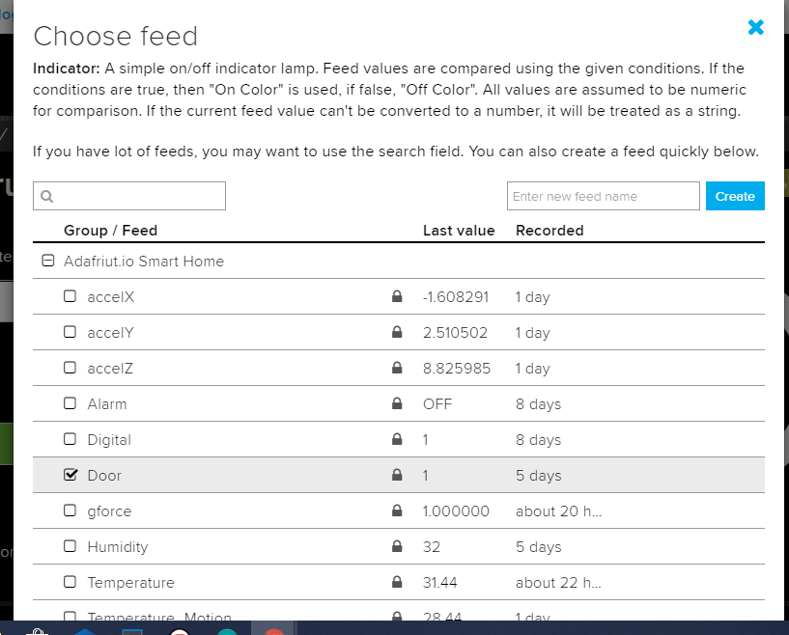Select the gforce feed checkbox
The height and width of the screenshot is (635, 789).
pos(70,511)
